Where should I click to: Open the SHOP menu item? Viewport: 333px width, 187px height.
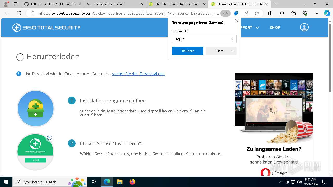click(x=275, y=28)
